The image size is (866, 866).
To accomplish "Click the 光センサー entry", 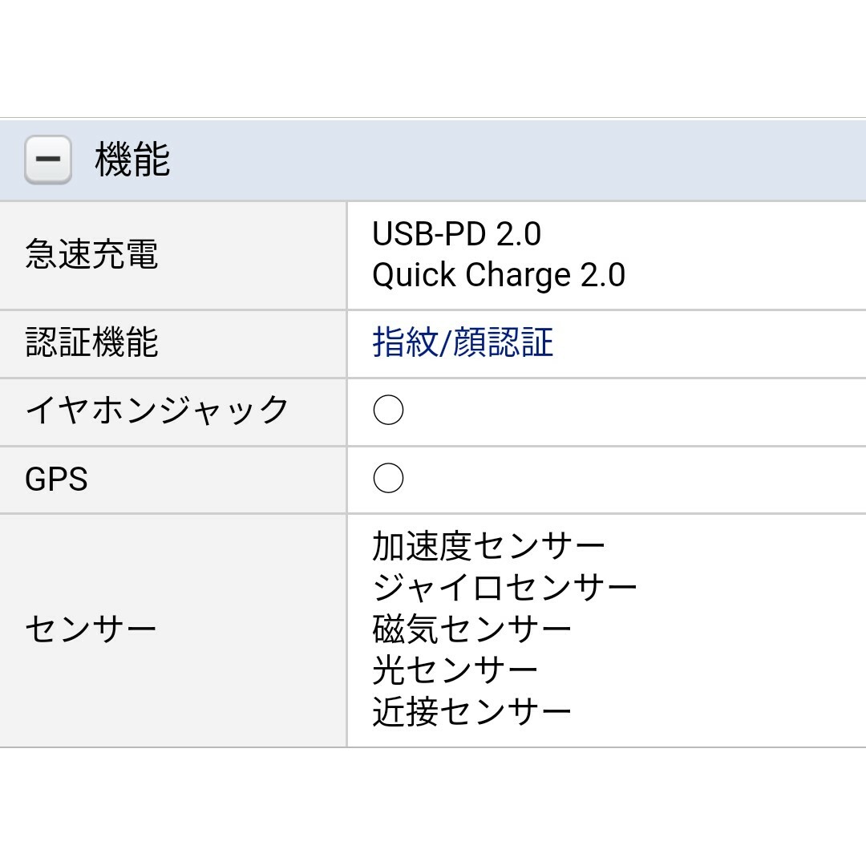I will click(455, 670).
